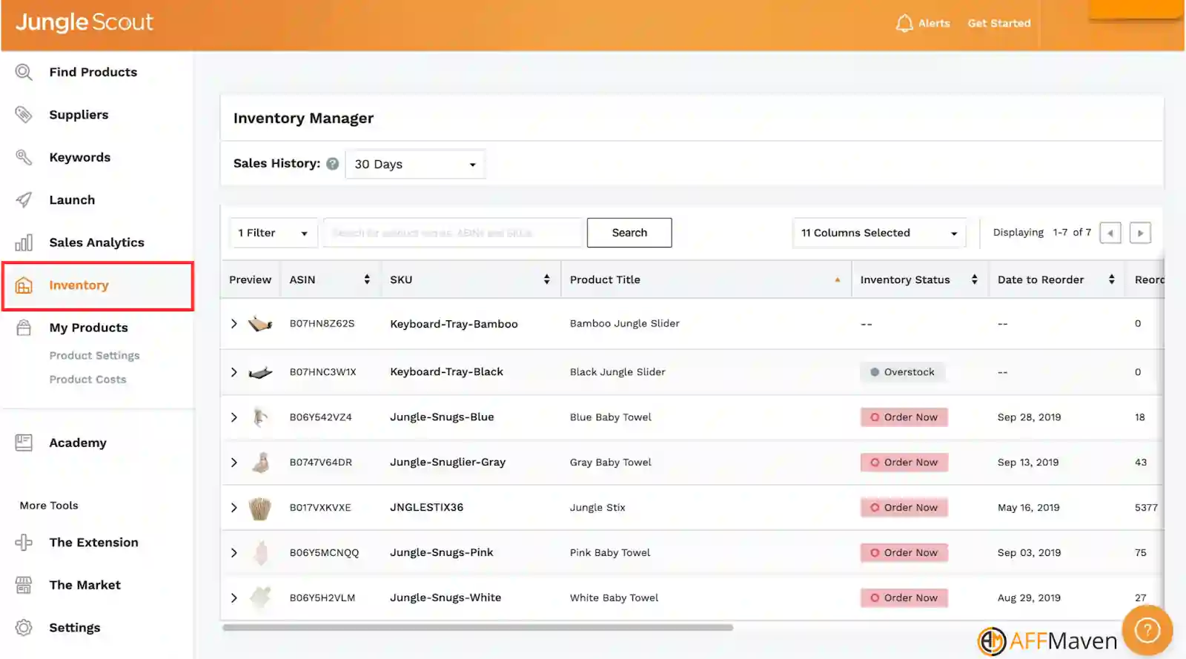
Task: Click the Academy book icon
Action: pyautogui.click(x=24, y=443)
